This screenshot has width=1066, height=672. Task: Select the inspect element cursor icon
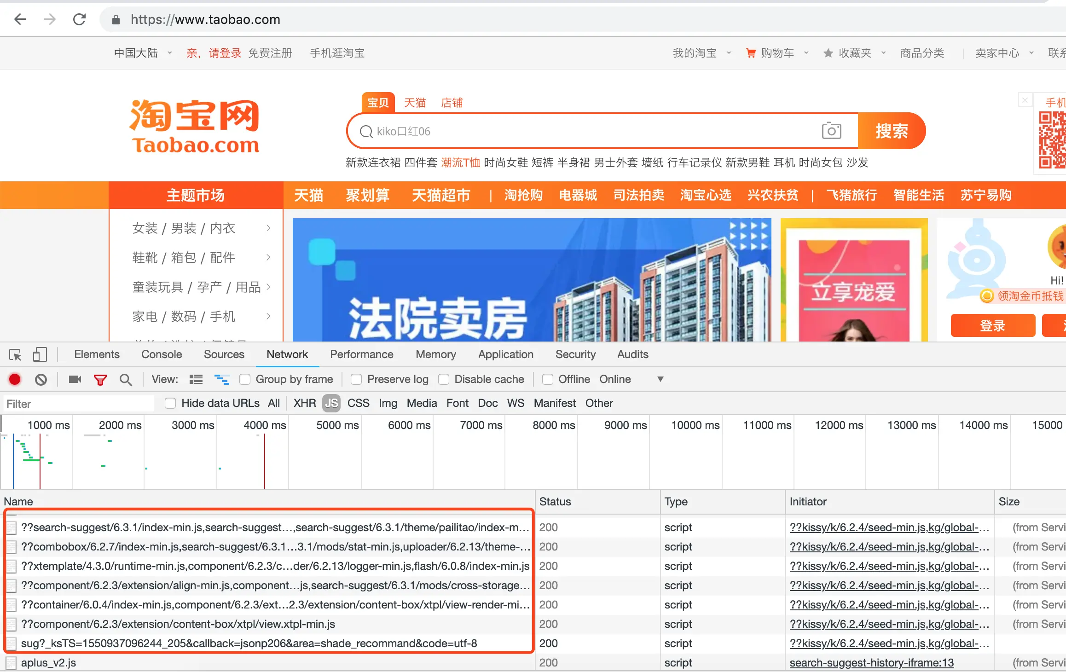coord(15,355)
